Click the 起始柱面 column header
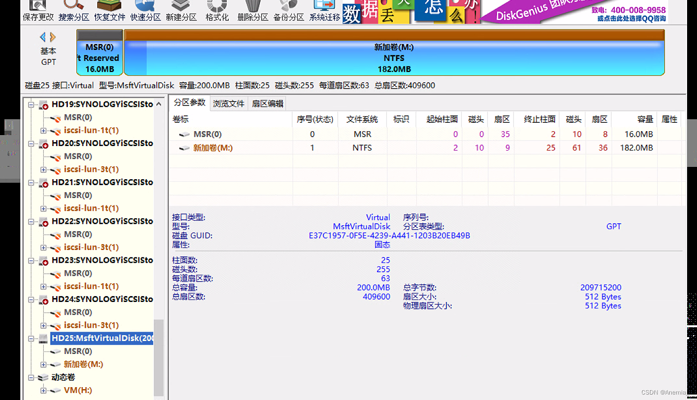Screen dimensions: 697x400 [x=439, y=119]
